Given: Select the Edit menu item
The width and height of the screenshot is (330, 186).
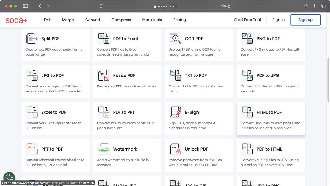Looking at the screenshot, I should 47,20.
